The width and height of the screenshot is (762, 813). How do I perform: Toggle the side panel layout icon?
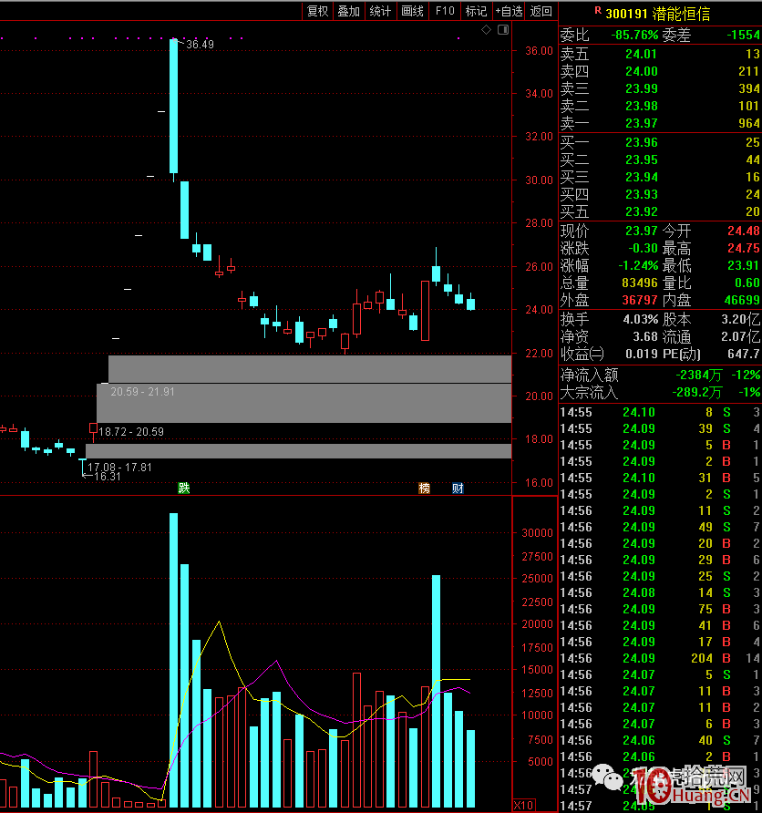503,30
